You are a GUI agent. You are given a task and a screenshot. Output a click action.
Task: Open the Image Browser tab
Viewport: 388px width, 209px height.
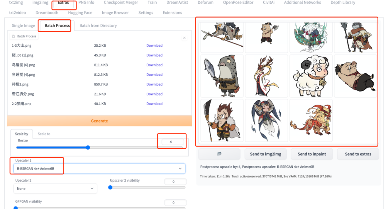pyautogui.click(x=115, y=13)
